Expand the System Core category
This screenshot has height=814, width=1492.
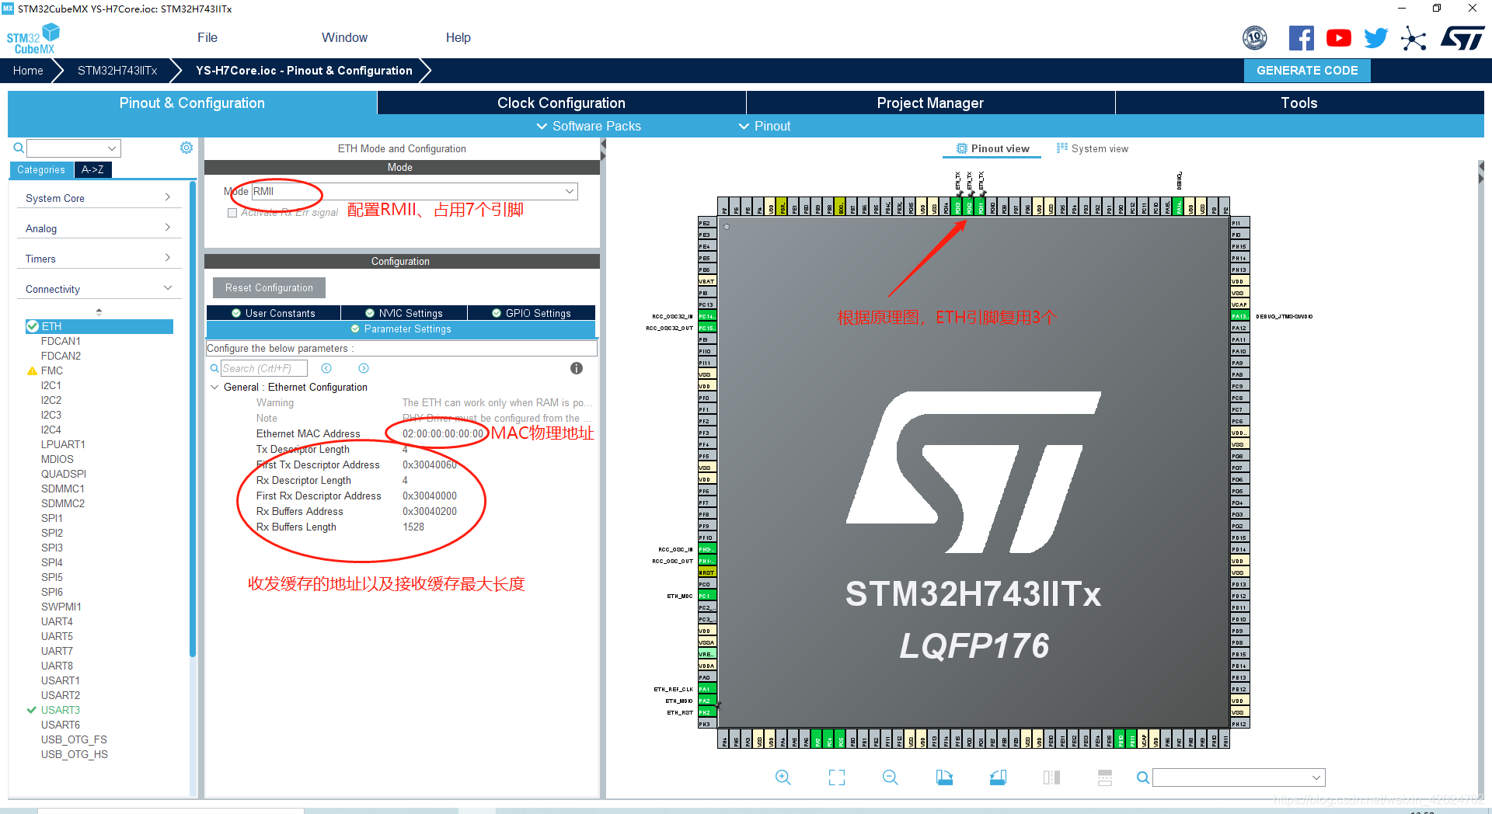click(x=99, y=198)
